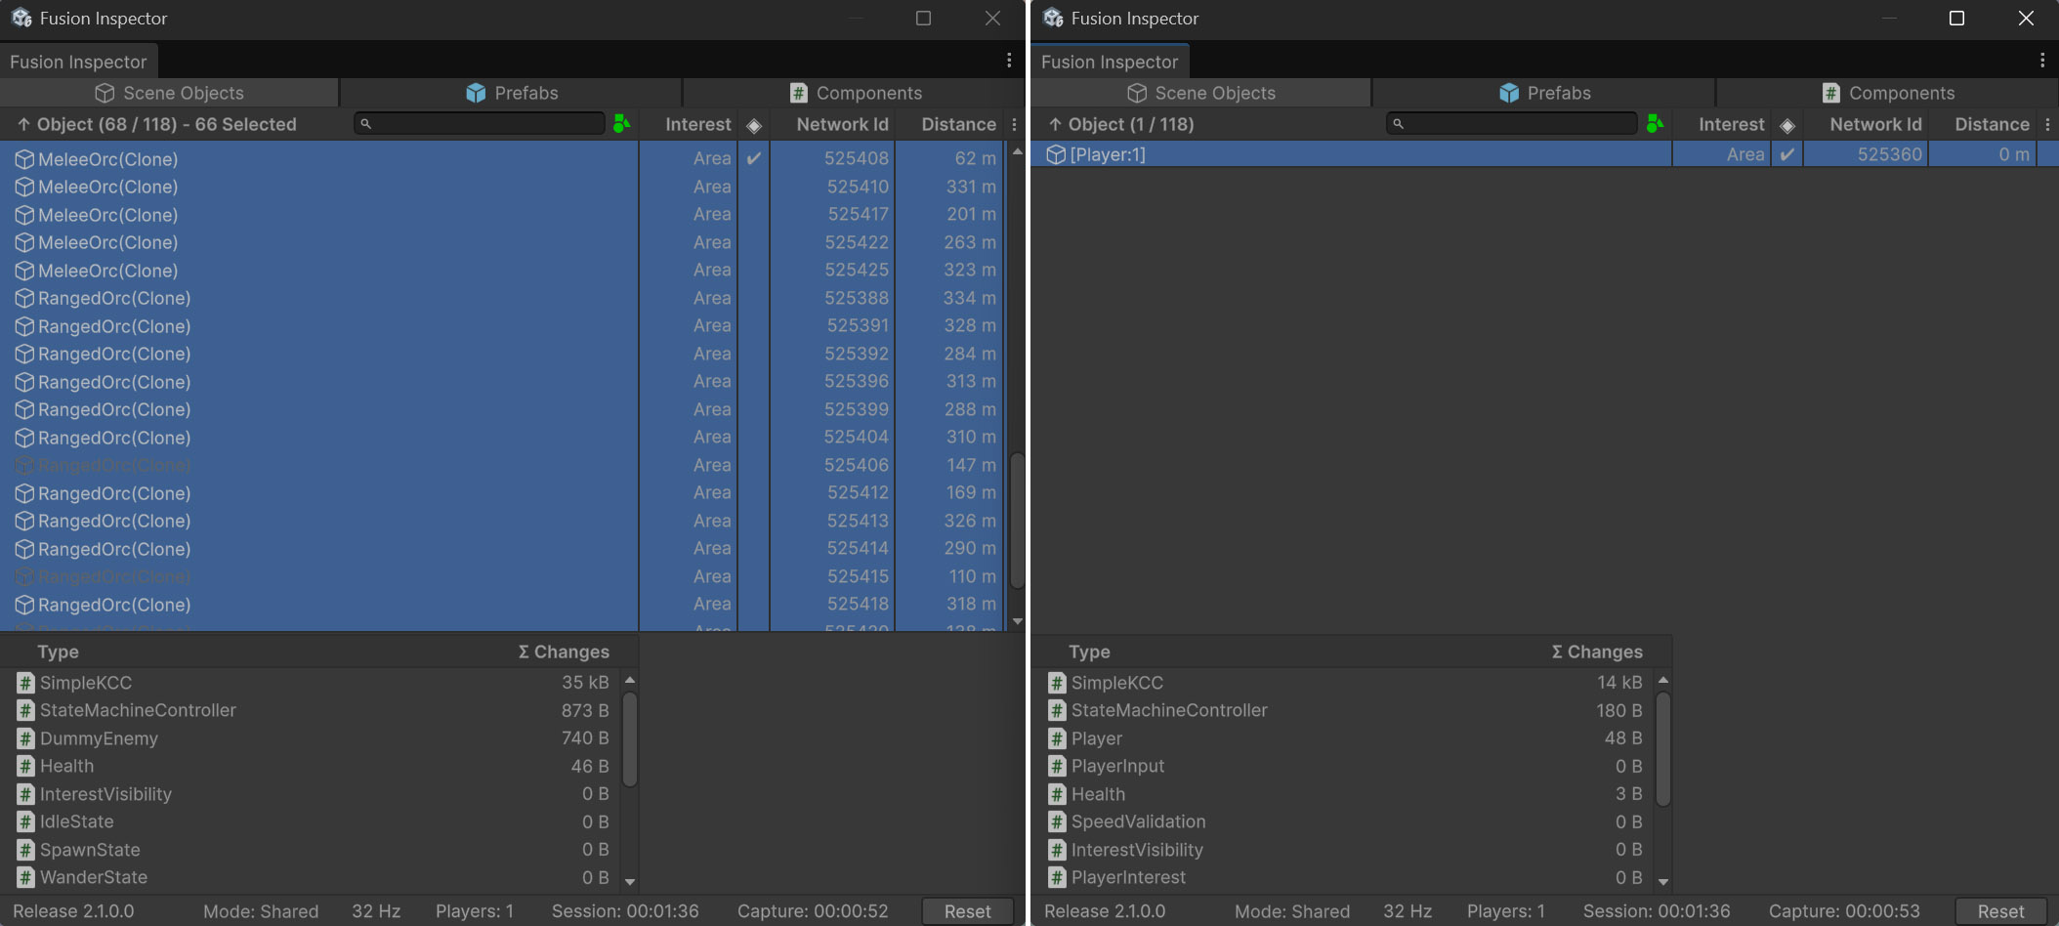Click diamond column header in right panel

click(x=1786, y=125)
